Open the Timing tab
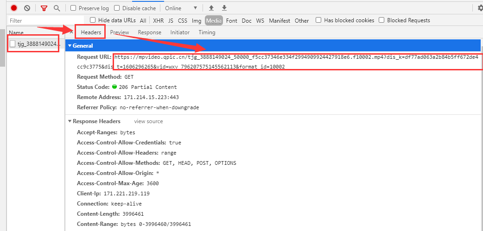Image resolution: width=483 pixels, height=231 pixels. pos(207,32)
